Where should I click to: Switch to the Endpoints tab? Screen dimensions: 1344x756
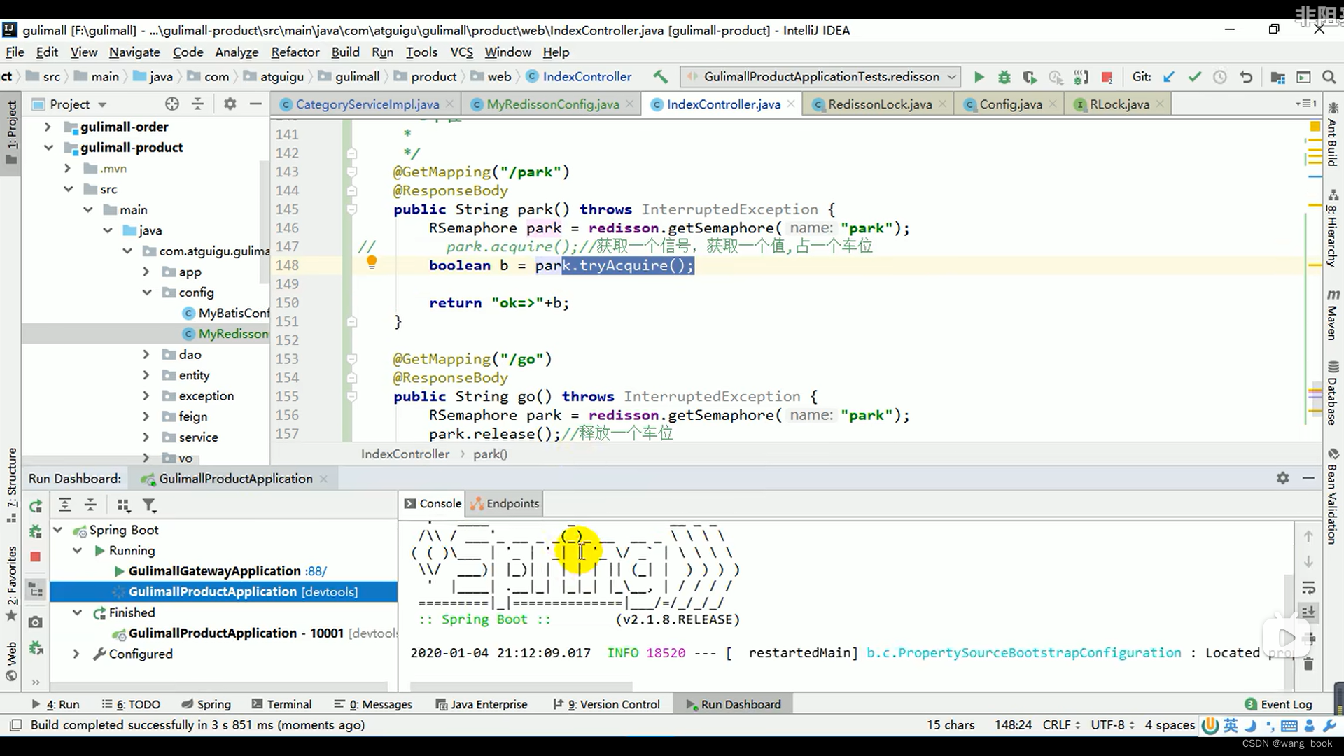pyautogui.click(x=505, y=503)
